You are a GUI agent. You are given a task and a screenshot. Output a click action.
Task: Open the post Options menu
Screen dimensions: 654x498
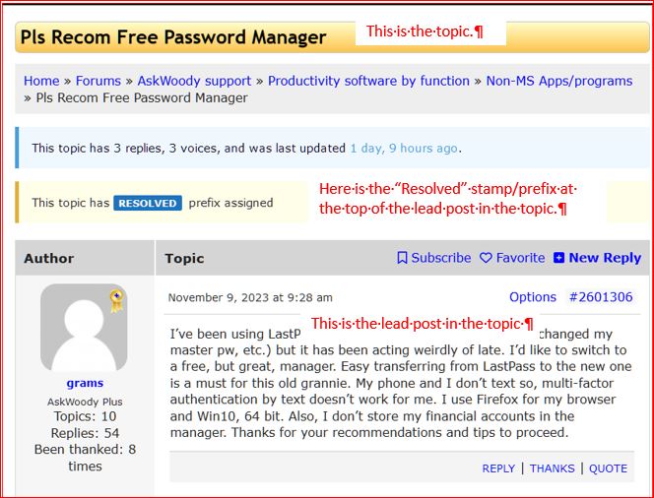coord(533,297)
